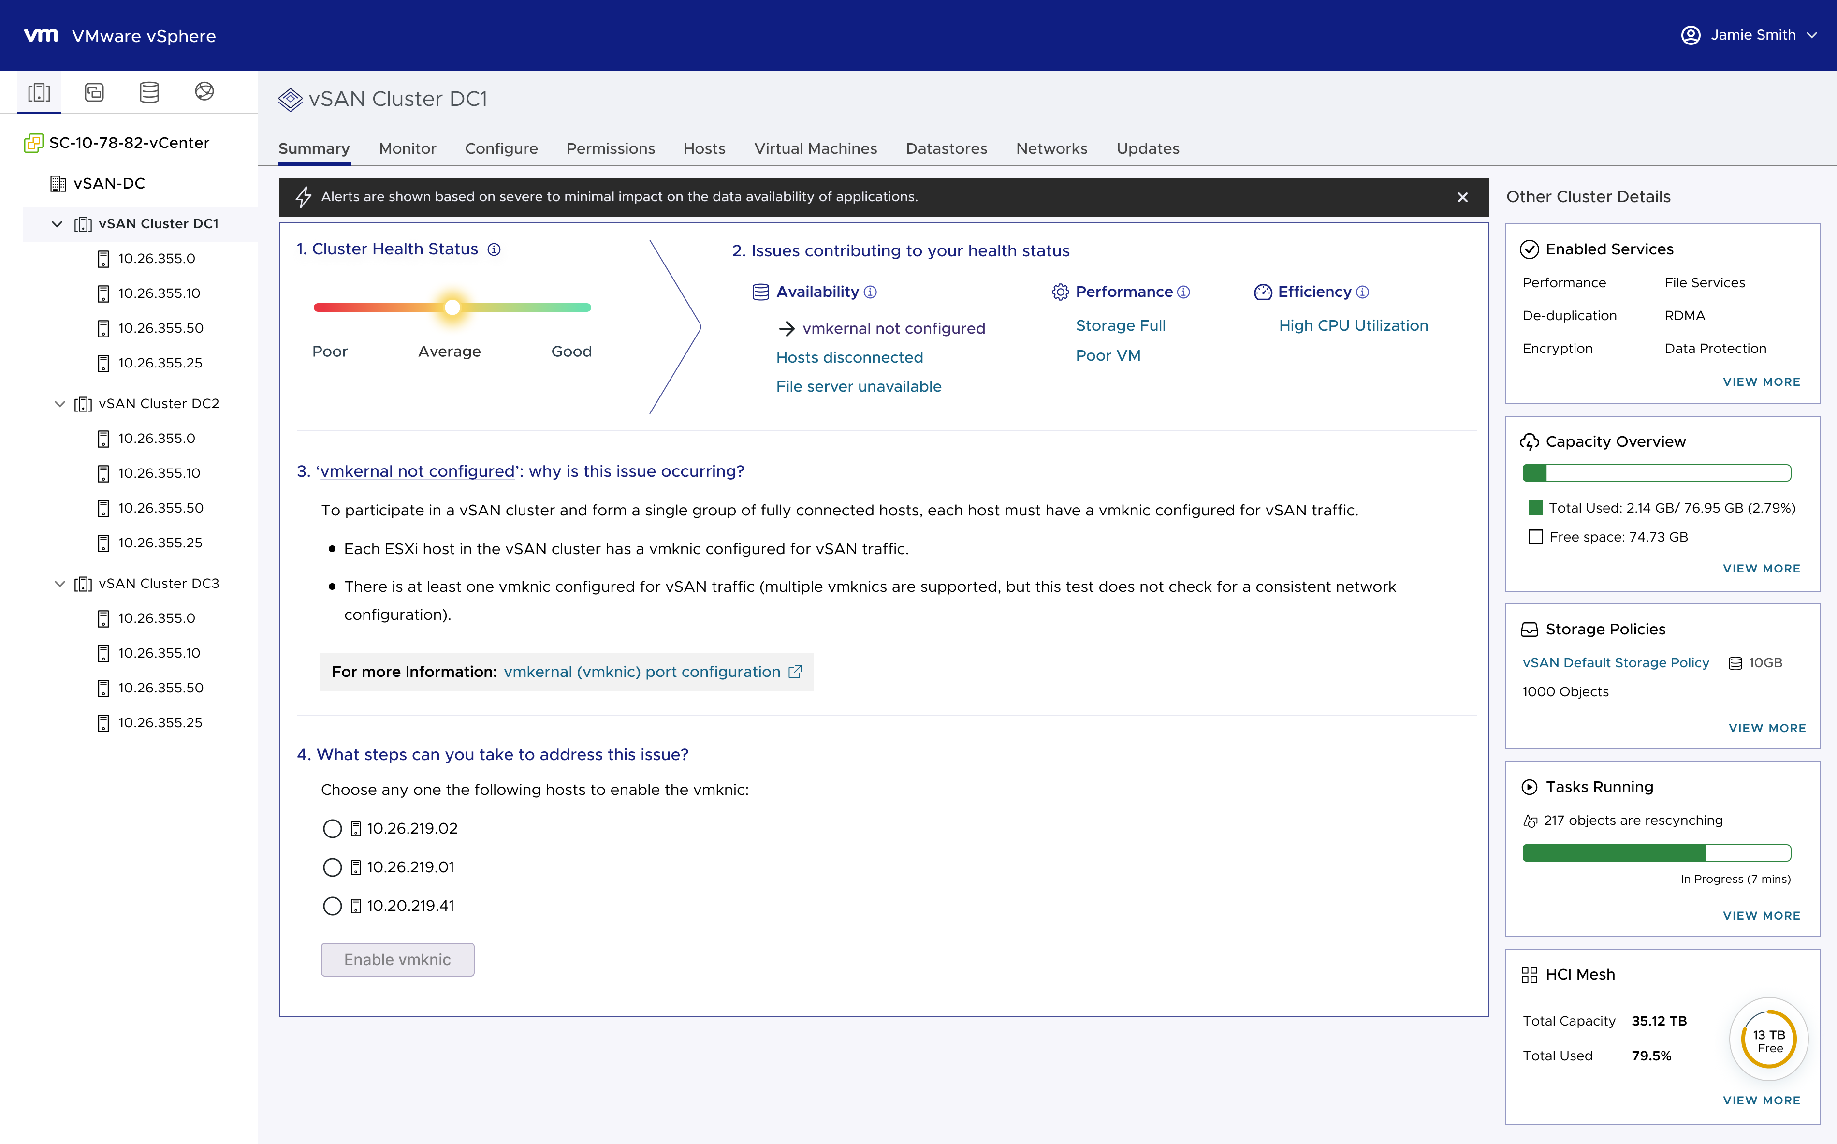Switch to the Monitor tab
This screenshot has width=1837, height=1144.
[x=407, y=149]
